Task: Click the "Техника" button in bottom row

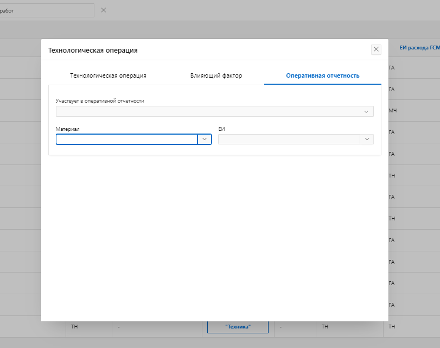Action: [x=238, y=326]
